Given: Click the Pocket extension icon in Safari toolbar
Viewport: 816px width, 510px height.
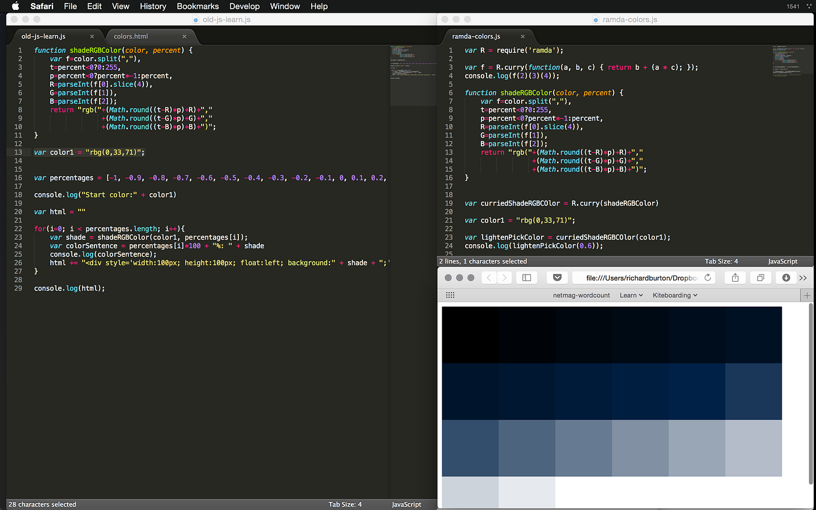Looking at the screenshot, I should pyautogui.click(x=557, y=277).
